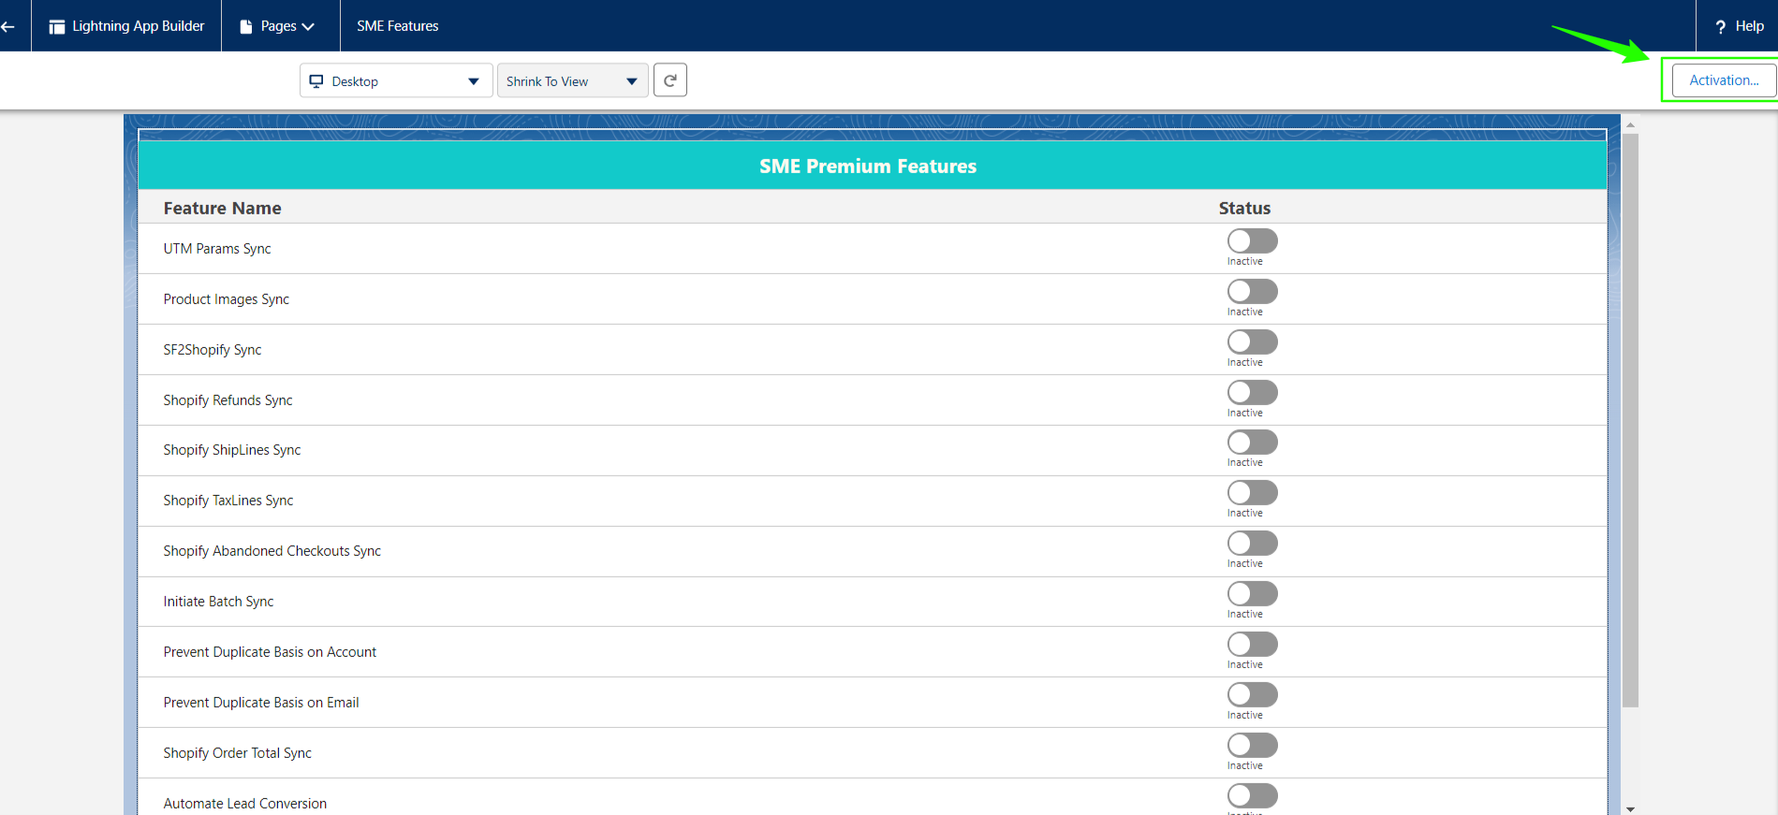This screenshot has height=815, width=1778.
Task: Open the Shrink To View dropdown
Action: pyautogui.click(x=572, y=81)
